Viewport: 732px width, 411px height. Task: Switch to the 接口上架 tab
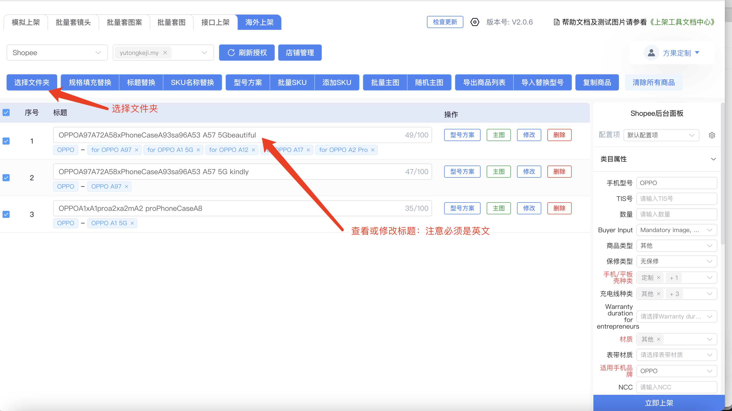(215, 22)
